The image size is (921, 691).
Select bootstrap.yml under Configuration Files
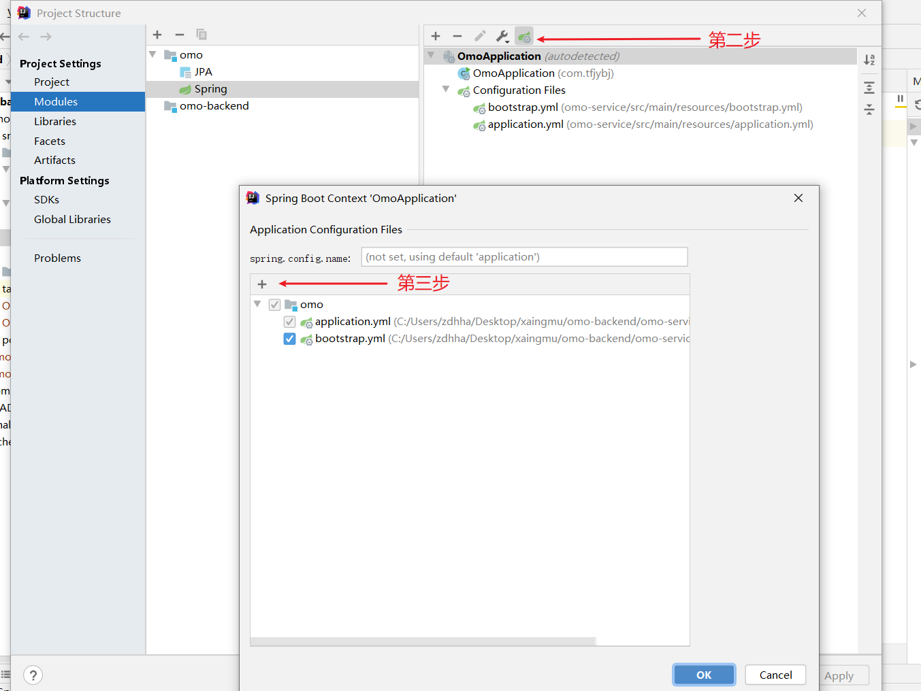tap(641, 107)
